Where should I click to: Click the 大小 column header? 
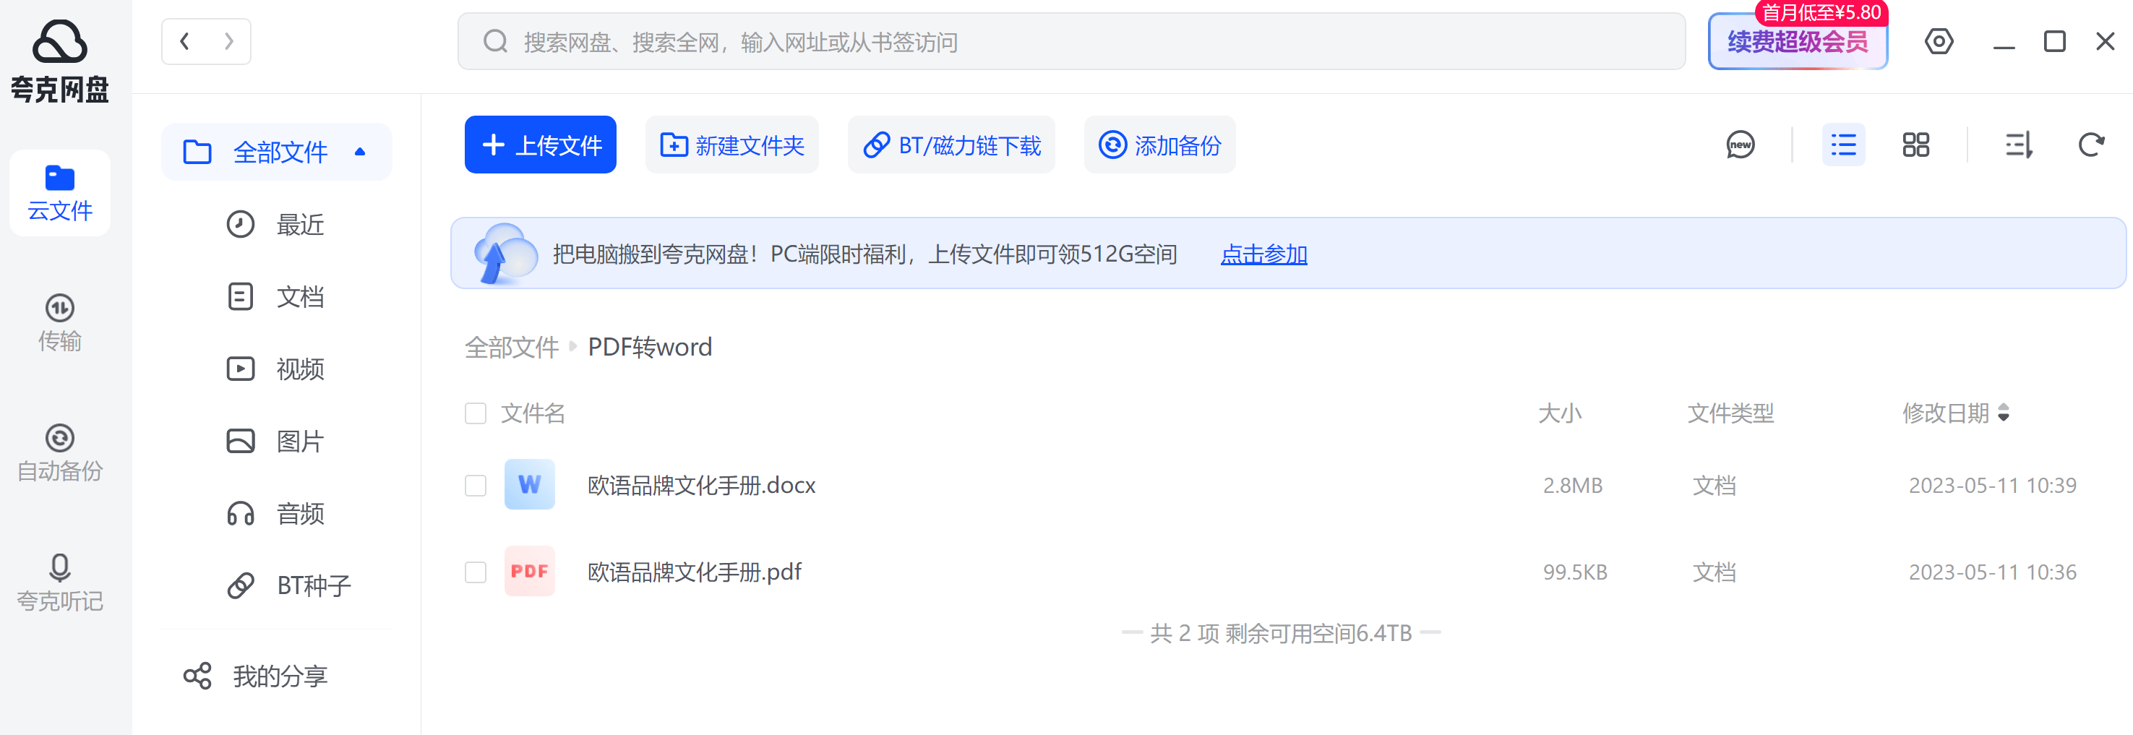1559,413
